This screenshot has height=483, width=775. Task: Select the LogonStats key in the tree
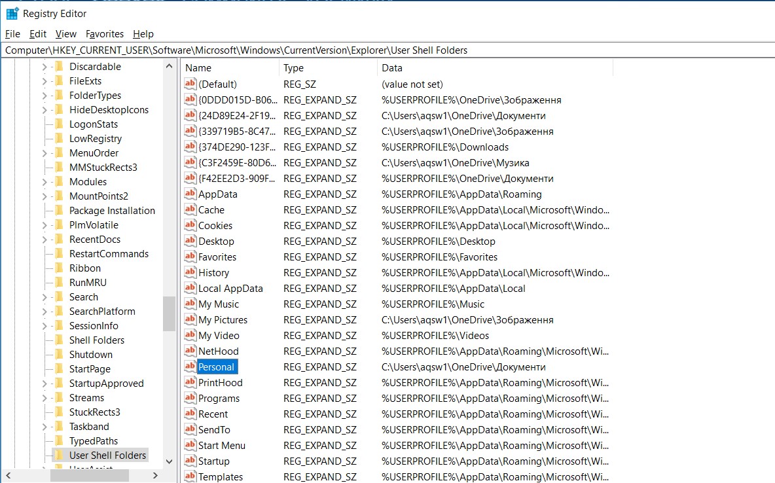click(x=94, y=124)
